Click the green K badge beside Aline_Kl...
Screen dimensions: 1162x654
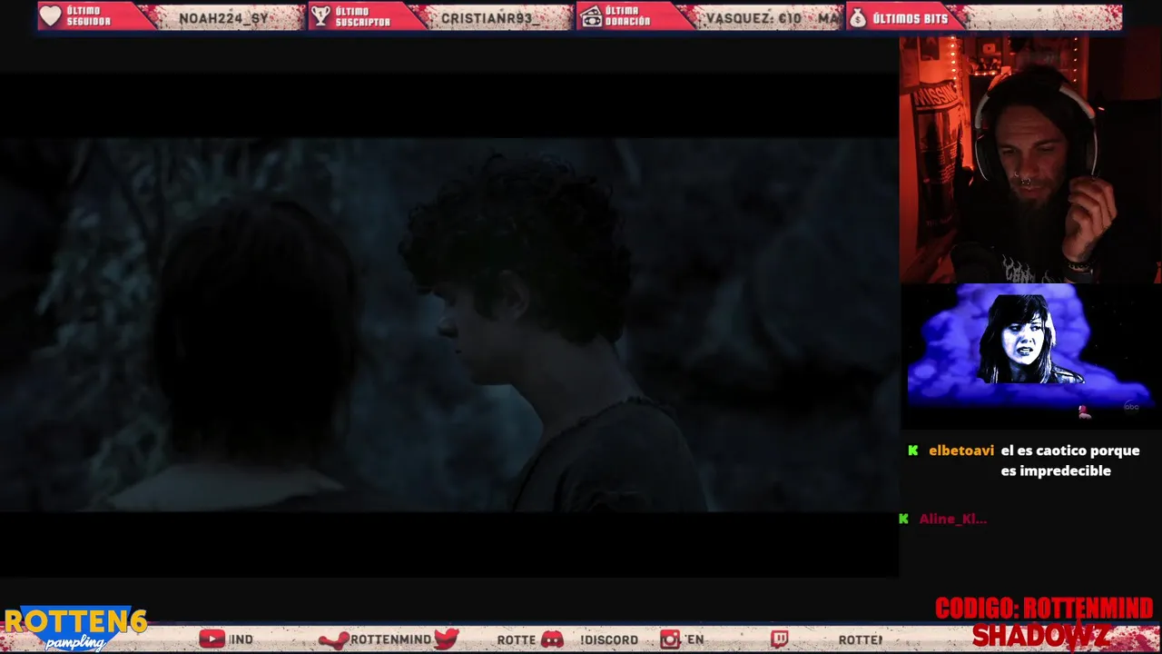(x=903, y=519)
